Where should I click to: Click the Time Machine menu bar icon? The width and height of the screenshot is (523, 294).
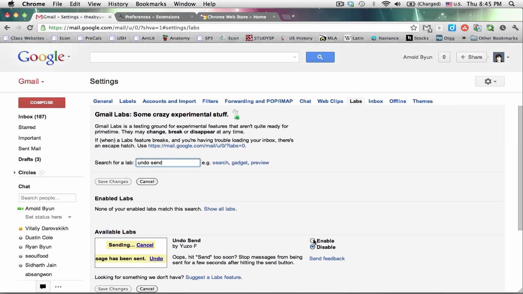point(362,4)
